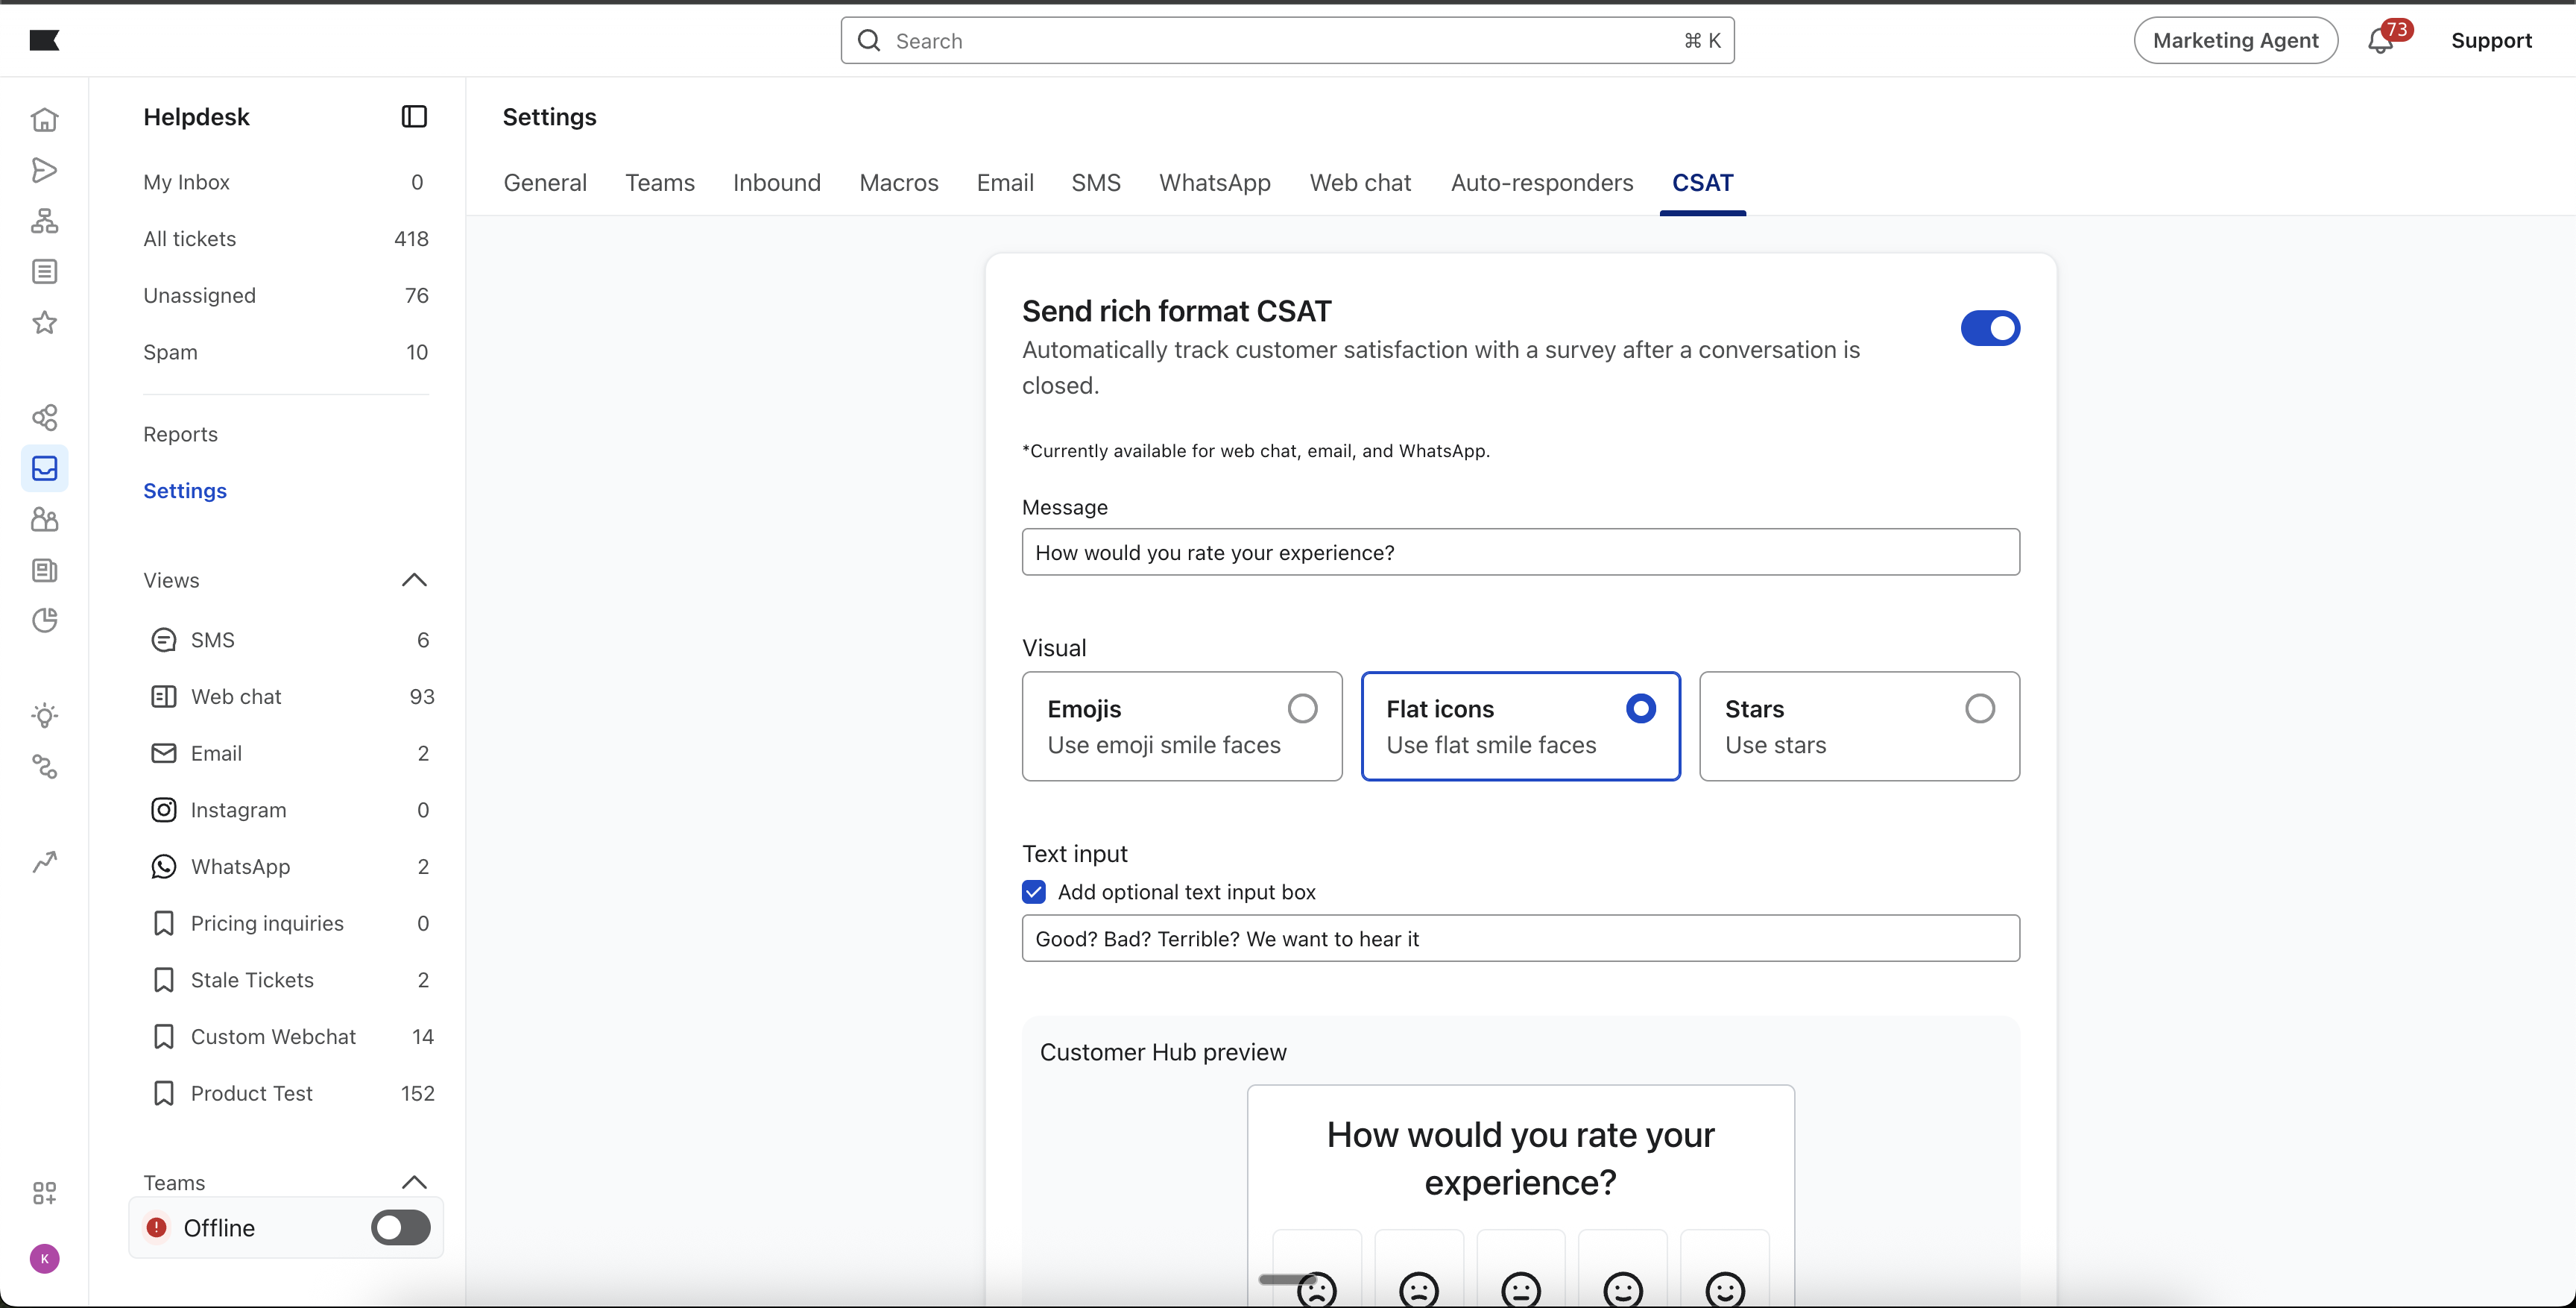
Task: Collapse the Teams section chevron
Action: 414,1182
